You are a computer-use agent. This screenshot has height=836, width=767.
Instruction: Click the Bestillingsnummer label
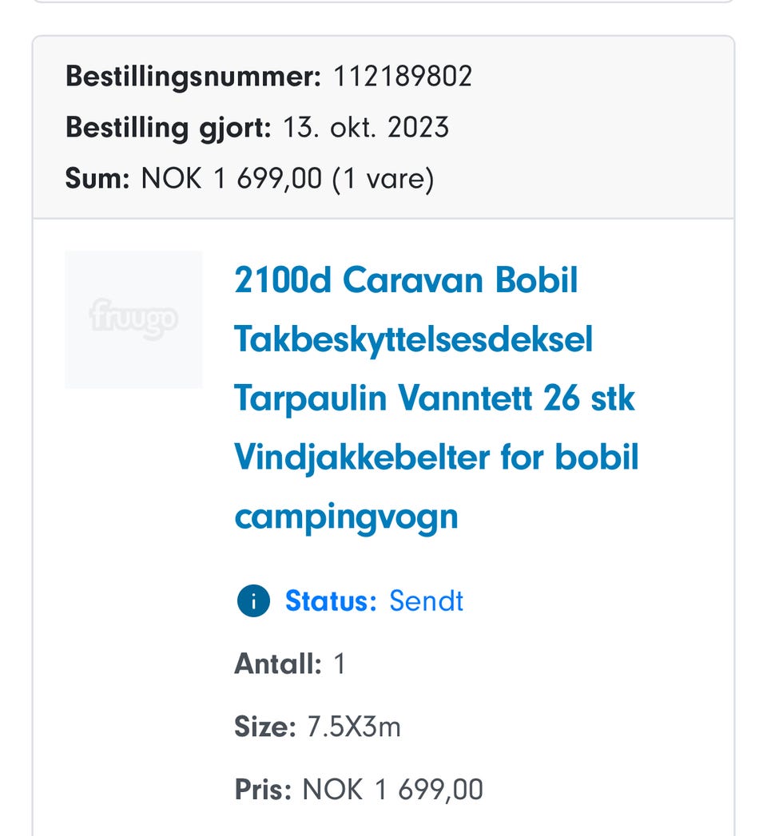(x=193, y=77)
